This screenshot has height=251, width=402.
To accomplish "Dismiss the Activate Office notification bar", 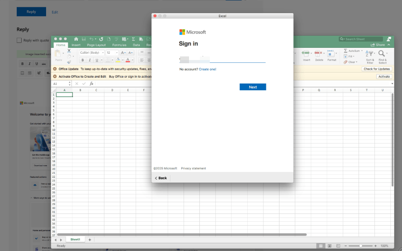I will [x=55, y=76].
